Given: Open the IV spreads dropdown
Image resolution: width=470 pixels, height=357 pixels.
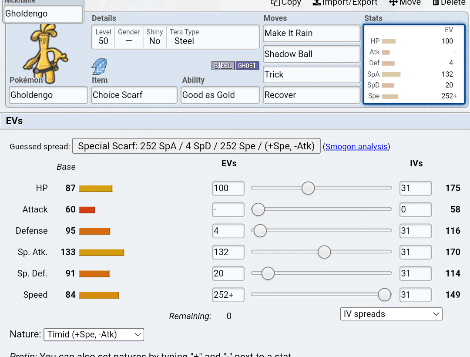Looking at the screenshot, I should tap(391, 314).
